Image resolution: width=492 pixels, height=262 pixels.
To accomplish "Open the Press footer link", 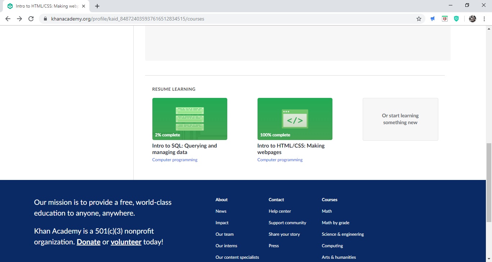I will [274, 246].
